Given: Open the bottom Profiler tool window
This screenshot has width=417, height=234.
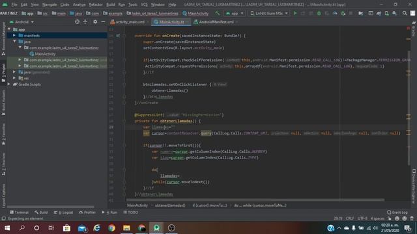Looking at the screenshot, I should coord(87,213).
